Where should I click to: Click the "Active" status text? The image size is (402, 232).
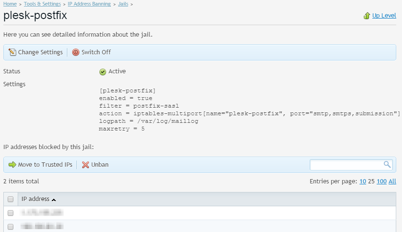click(x=117, y=71)
